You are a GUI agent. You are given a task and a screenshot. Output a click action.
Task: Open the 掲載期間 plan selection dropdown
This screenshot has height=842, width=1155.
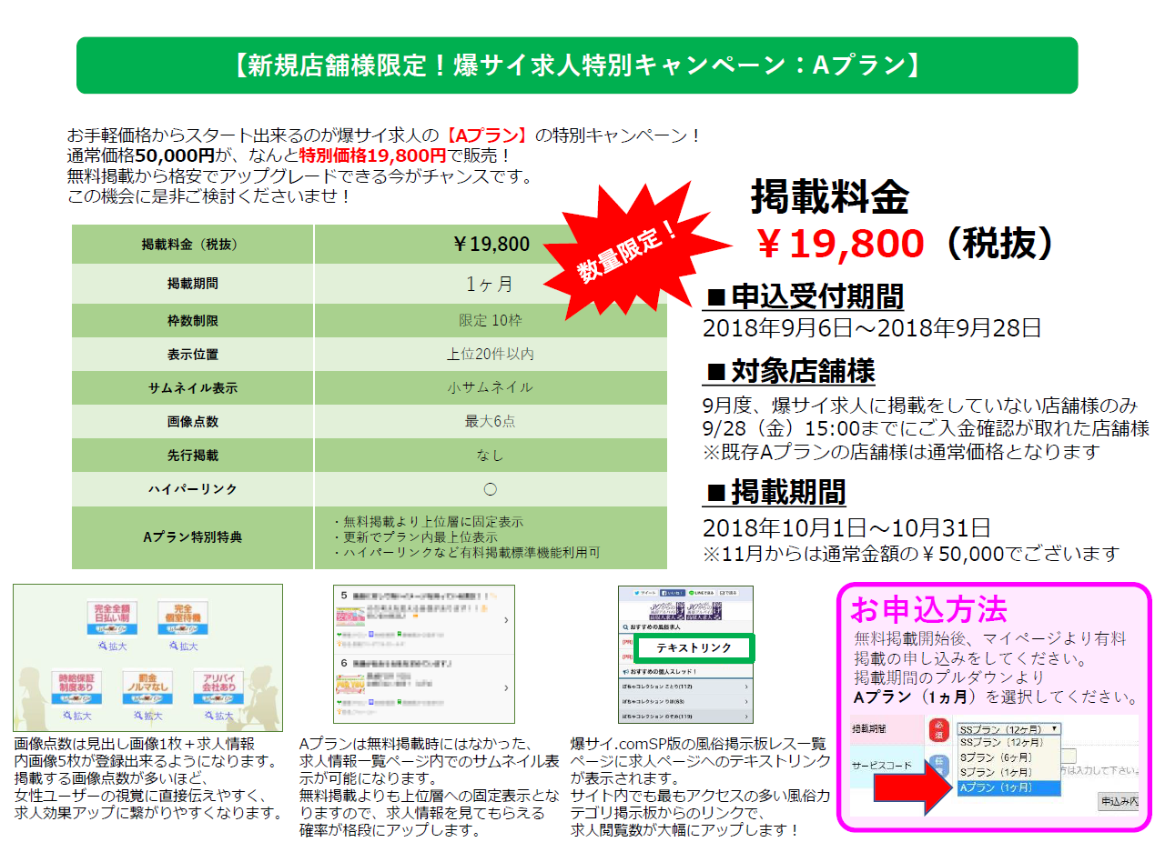click(1008, 730)
